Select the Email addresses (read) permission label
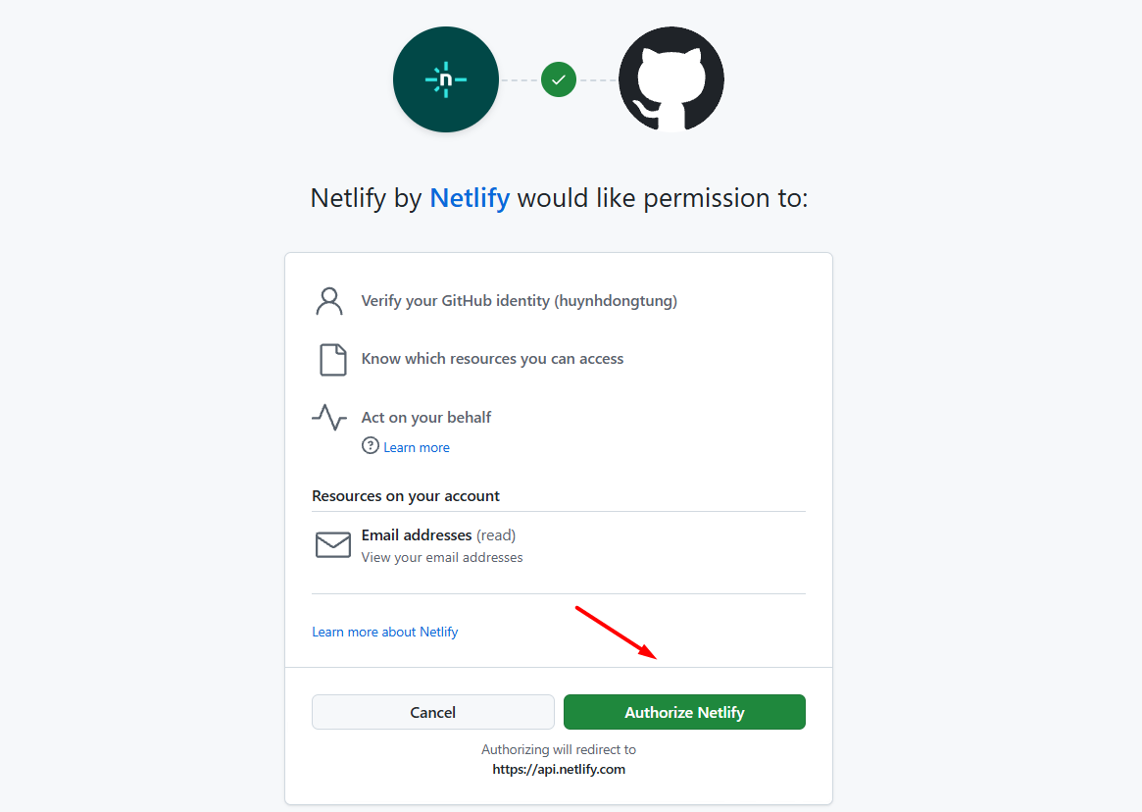1142x812 pixels. [x=438, y=534]
